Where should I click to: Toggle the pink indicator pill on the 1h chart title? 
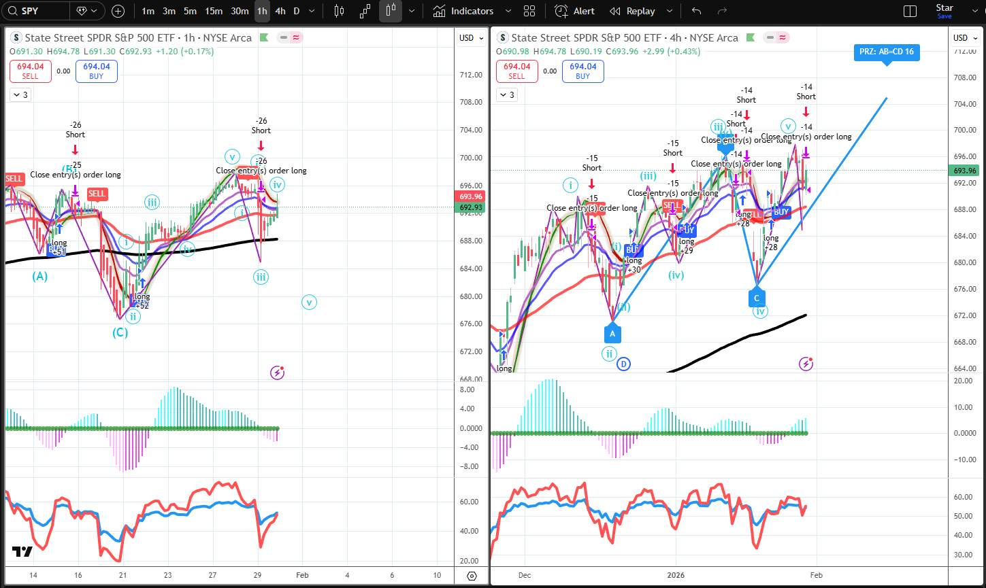coord(295,38)
